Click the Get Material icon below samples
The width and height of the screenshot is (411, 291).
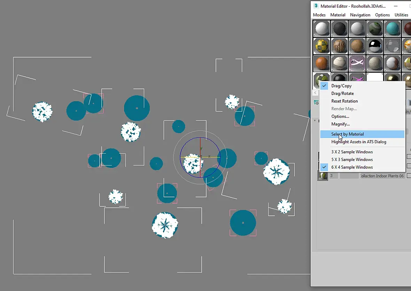[x=317, y=103]
